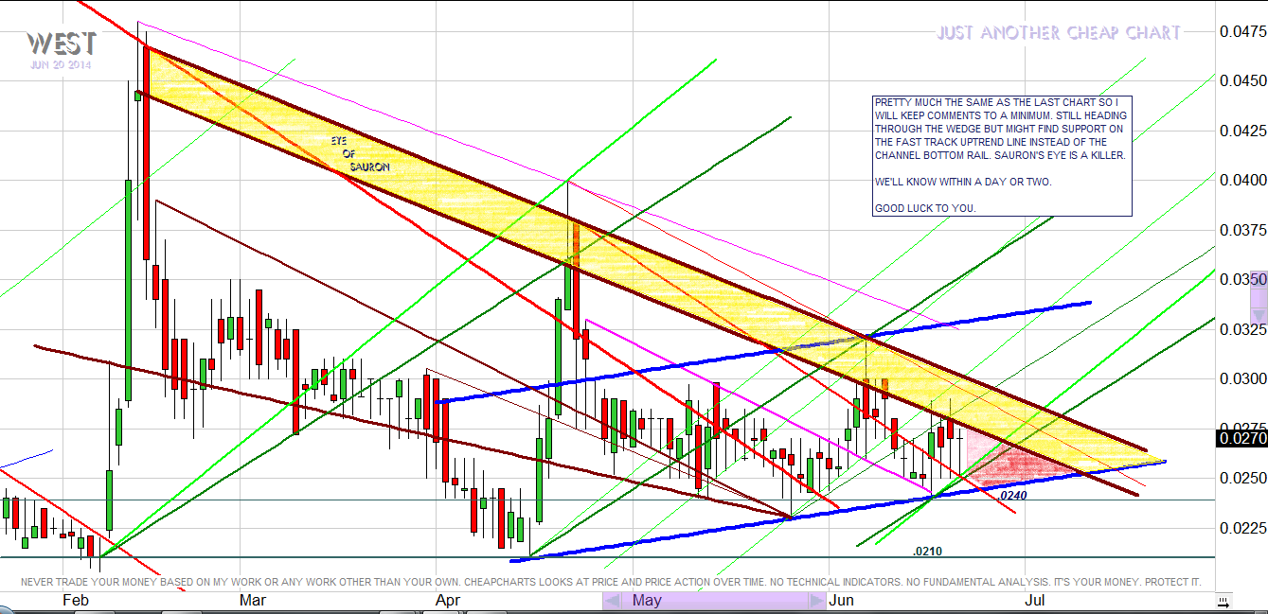Click the Just Another Cheap Chart title
1268x614 pixels.
coord(1059,33)
